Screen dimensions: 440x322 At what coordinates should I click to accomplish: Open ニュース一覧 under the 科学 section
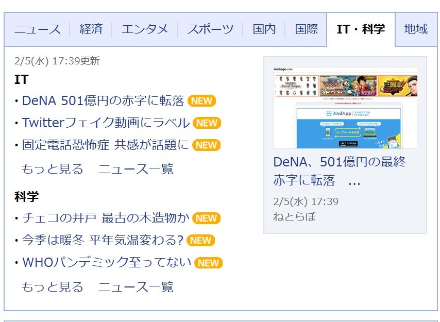[x=136, y=286]
